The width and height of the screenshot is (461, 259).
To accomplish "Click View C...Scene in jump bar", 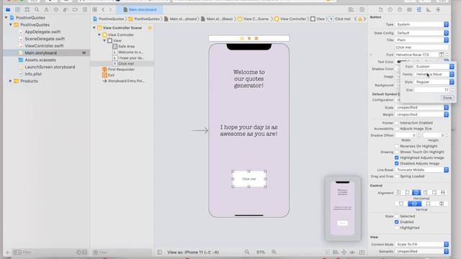I will (253, 19).
